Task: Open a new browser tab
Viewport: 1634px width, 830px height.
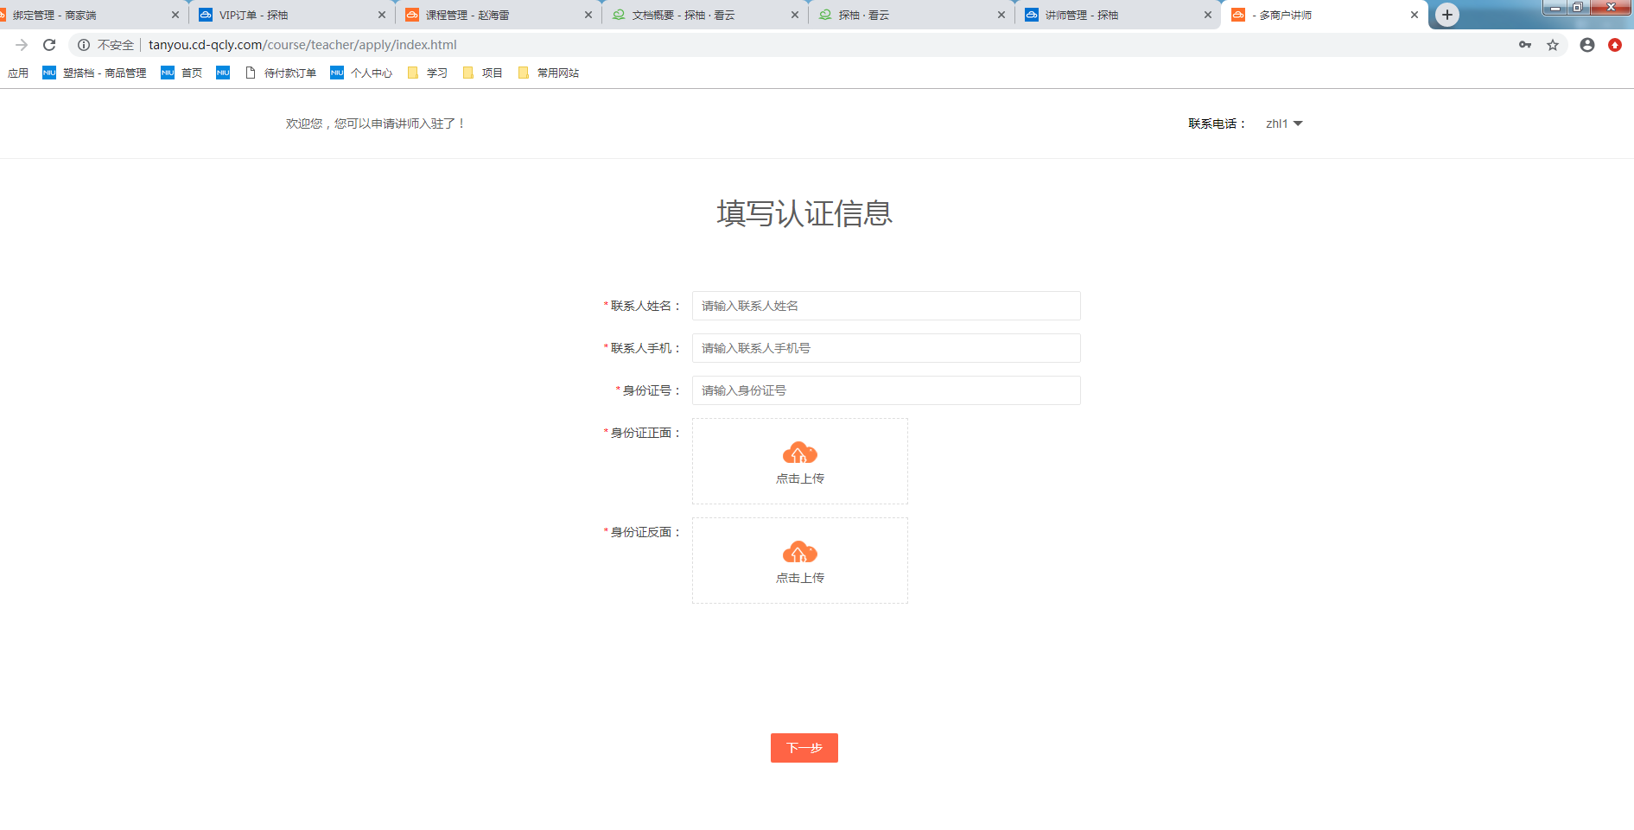Action: 1447,15
